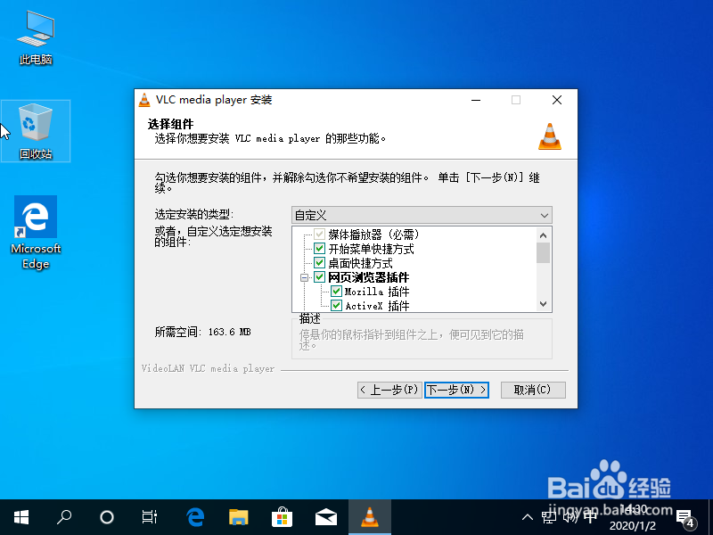The height and width of the screenshot is (535, 713).
Task: Open Microsoft Store from taskbar
Action: point(282,517)
